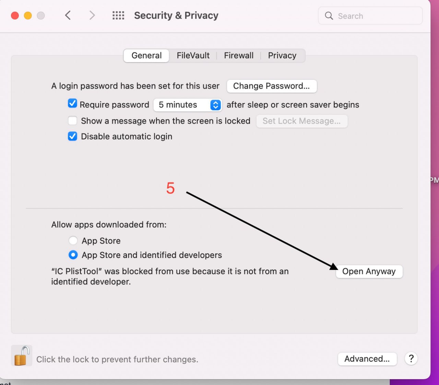Click the Advanced button
Image resolution: width=439 pixels, height=385 pixels.
click(367, 359)
